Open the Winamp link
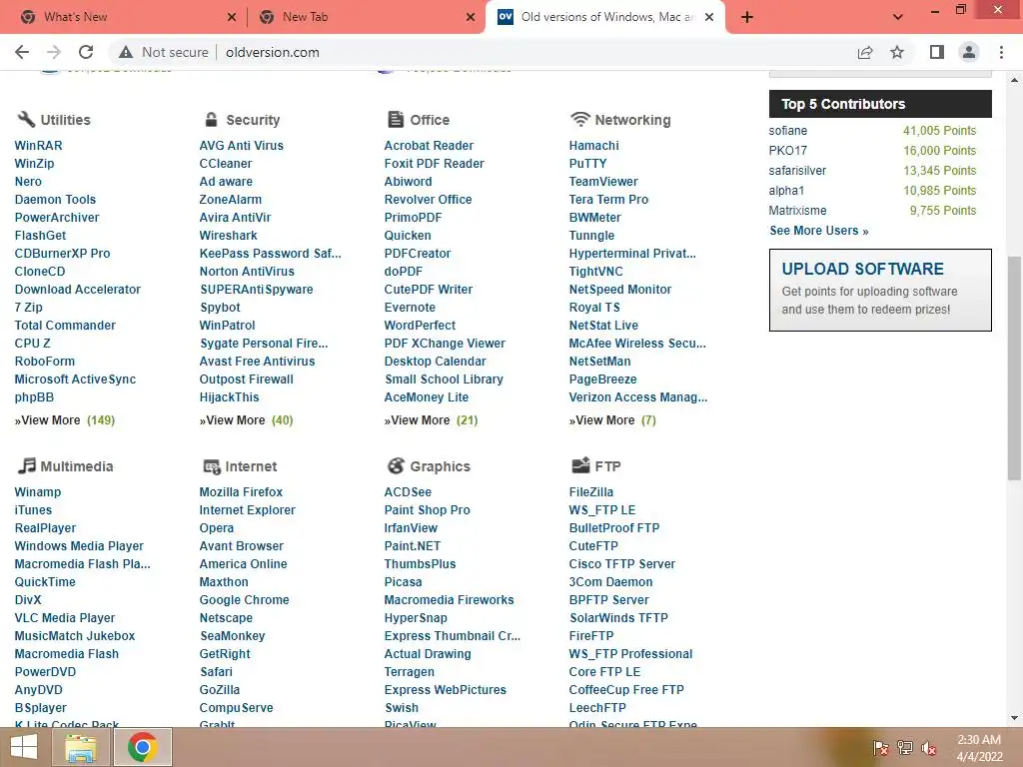 [38, 491]
